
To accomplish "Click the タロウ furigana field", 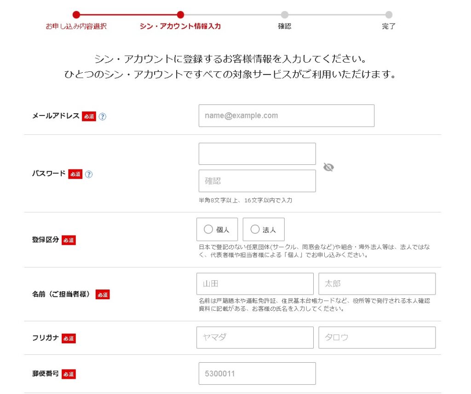I will [x=377, y=337].
